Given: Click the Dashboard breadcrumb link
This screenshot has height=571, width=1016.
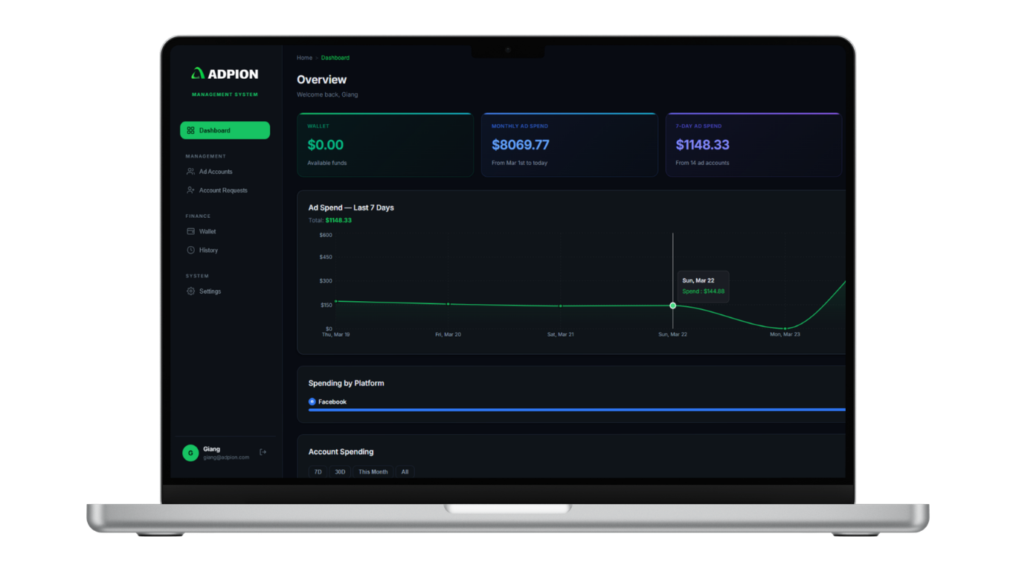Looking at the screenshot, I should pos(335,58).
